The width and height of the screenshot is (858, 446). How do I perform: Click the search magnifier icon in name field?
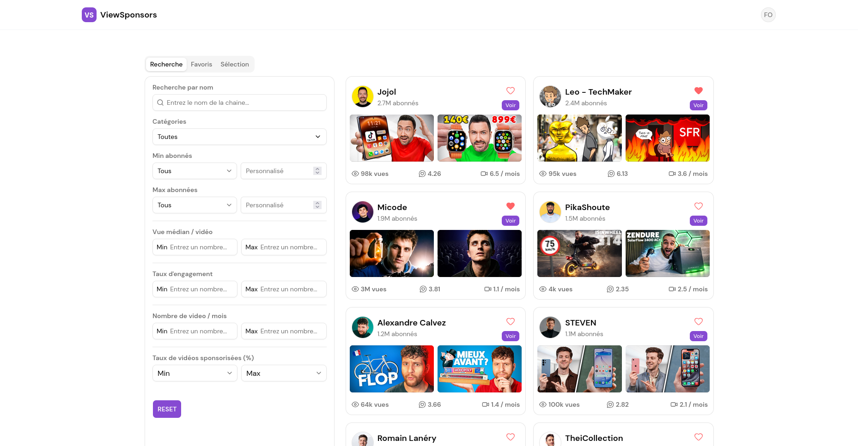160,102
